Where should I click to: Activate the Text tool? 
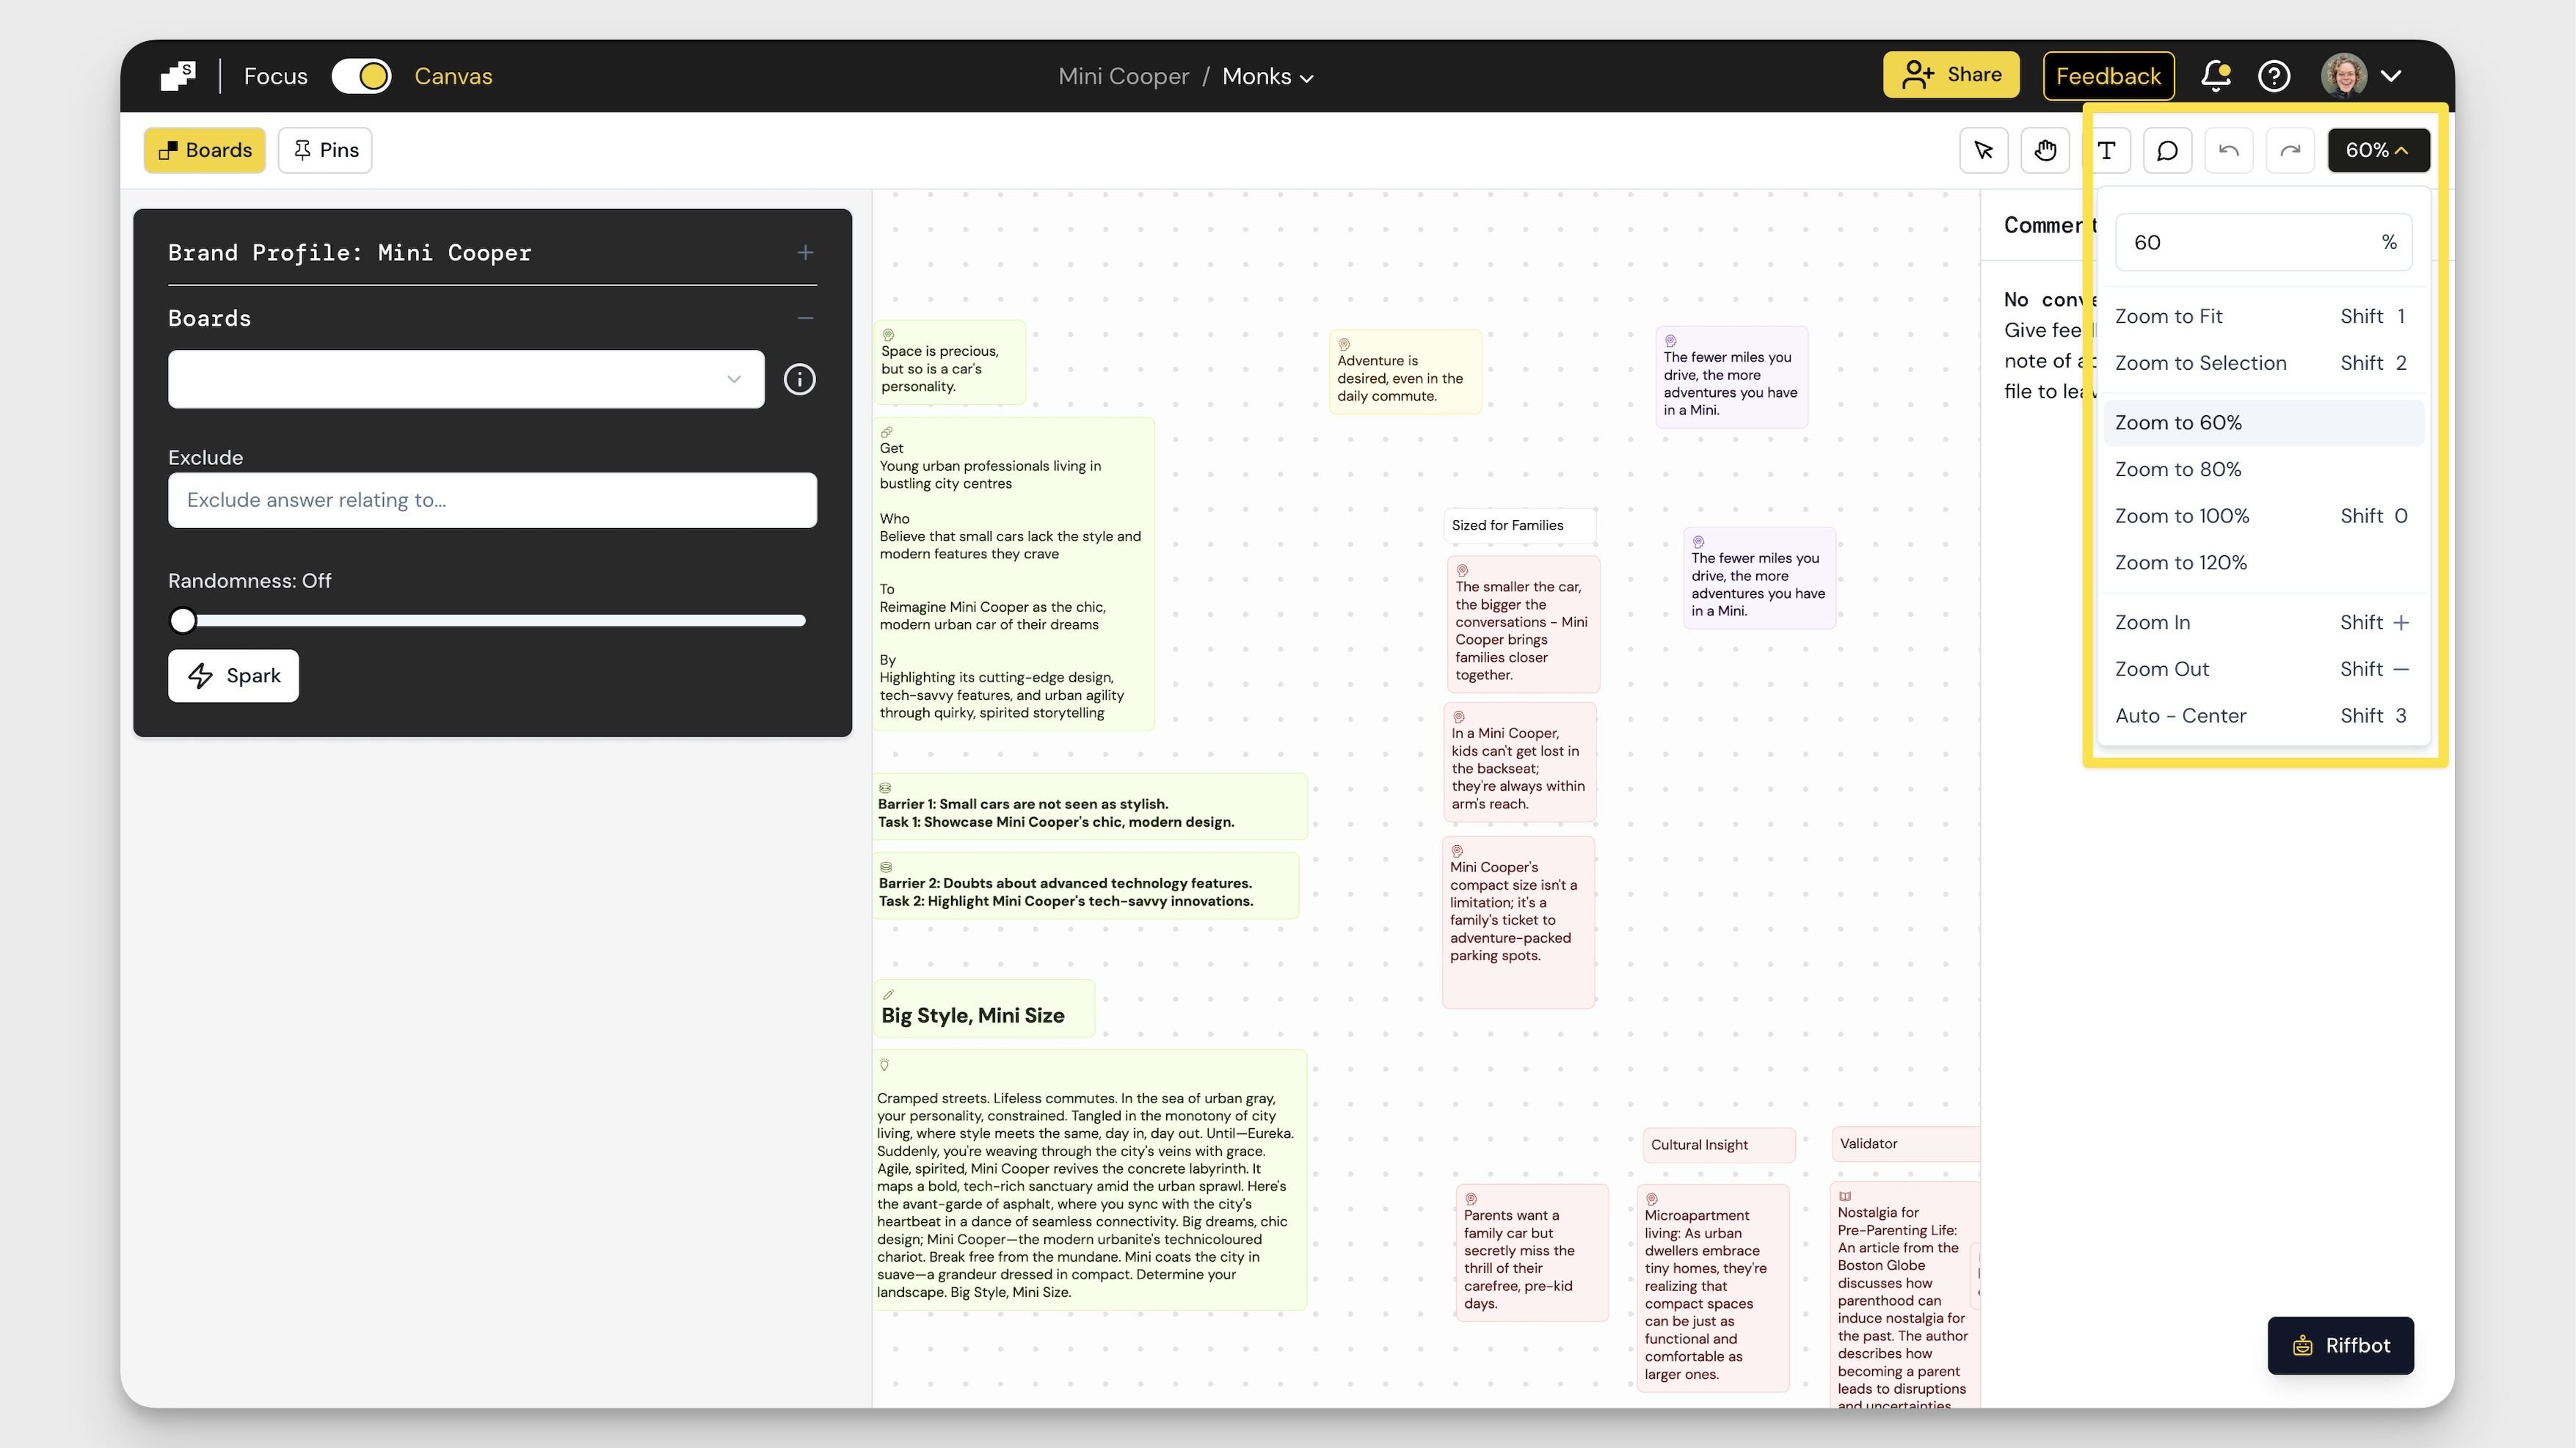(x=2107, y=150)
